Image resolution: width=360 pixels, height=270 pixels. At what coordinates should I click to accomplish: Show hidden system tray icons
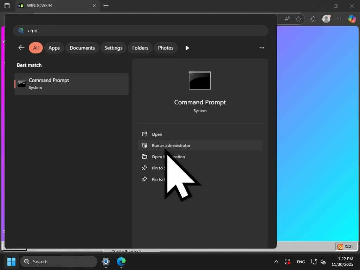[x=276, y=262]
